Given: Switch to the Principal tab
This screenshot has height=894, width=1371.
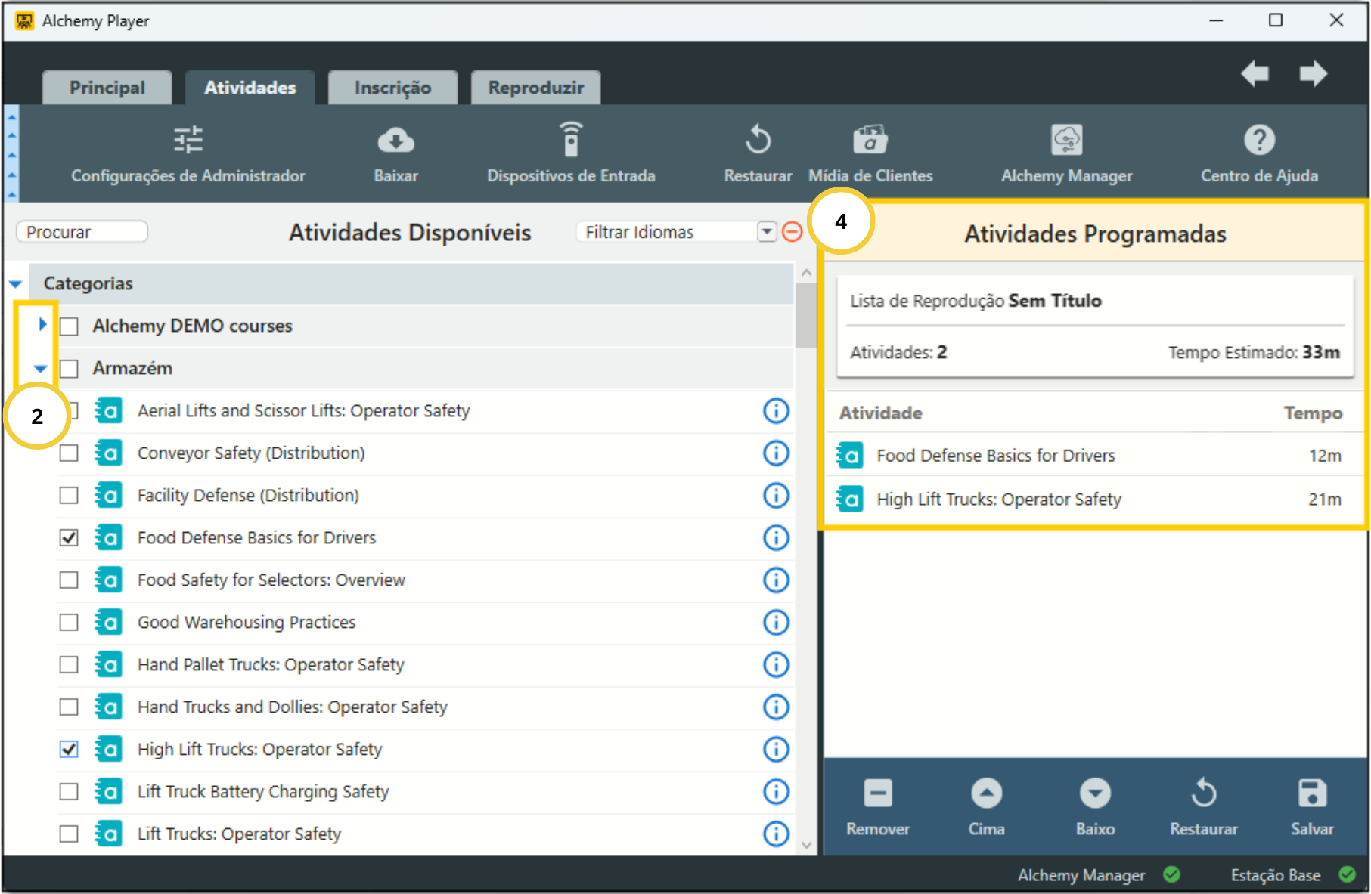Looking at the screenshot, I should tap(107, 88).
